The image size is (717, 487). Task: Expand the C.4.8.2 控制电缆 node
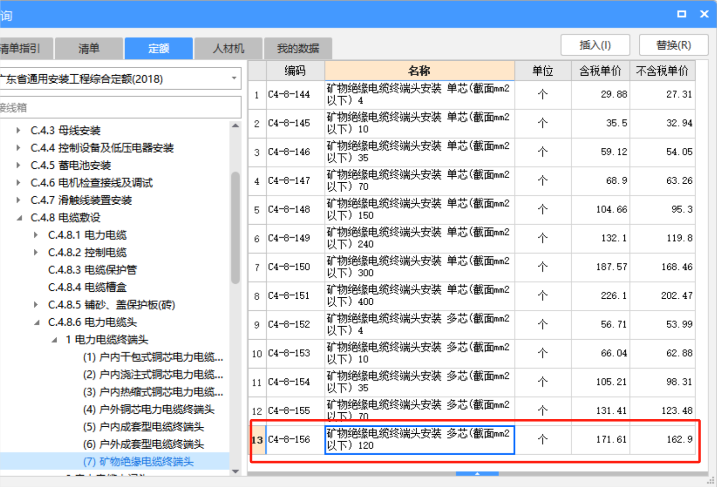(x=36, y=252)
